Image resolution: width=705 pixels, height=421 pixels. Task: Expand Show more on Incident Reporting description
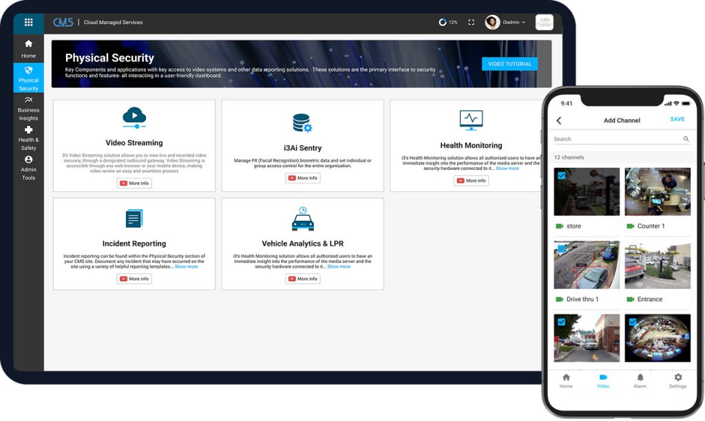tap(187, 267)
